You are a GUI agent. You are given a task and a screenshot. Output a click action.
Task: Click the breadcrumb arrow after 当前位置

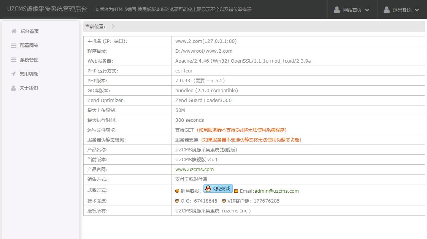(113, 26)
